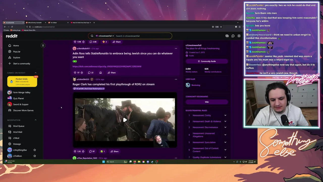The width and height of the screenshot is (323, 182).
Task: Share the Roger Clark RDR2 post
Action: (114, 151)
